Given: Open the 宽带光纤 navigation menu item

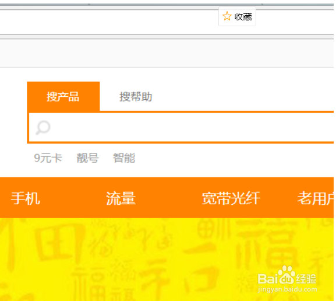Looking at the screenshot, I should [231, 198].
